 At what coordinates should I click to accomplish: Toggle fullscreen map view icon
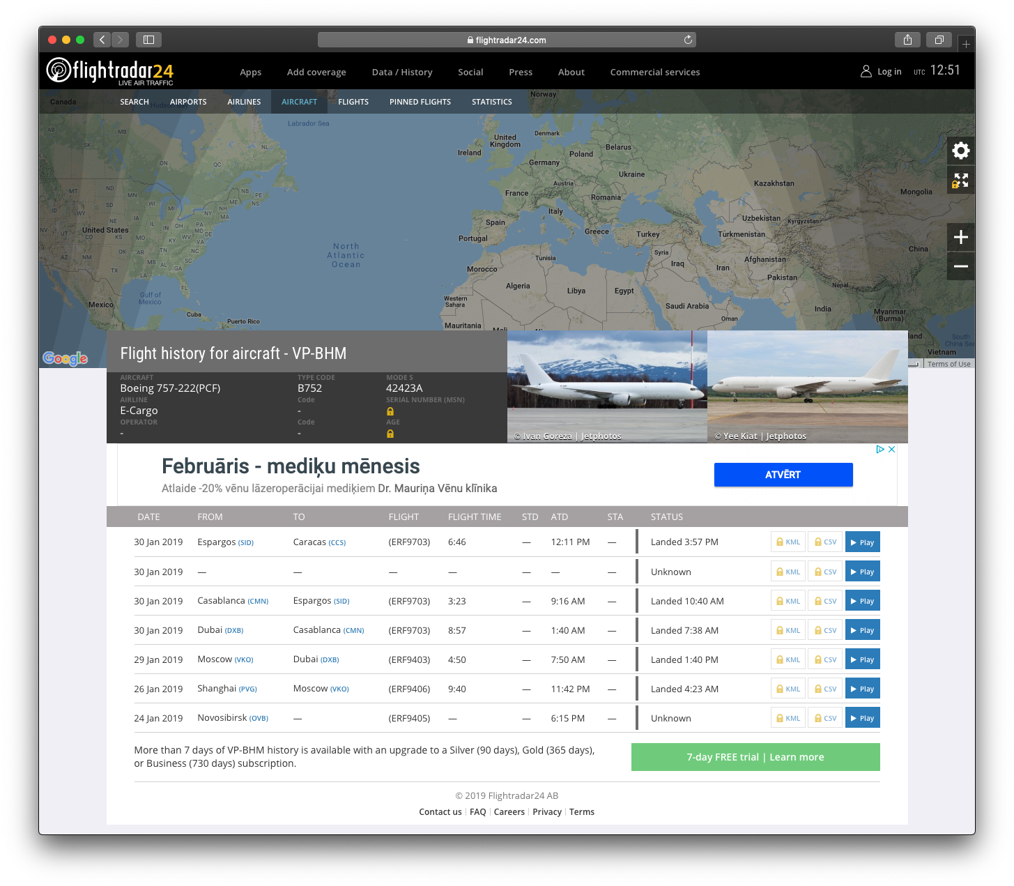[960, 181]
